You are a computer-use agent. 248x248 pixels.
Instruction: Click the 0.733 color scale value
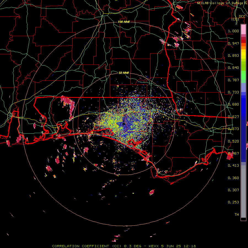233,92
